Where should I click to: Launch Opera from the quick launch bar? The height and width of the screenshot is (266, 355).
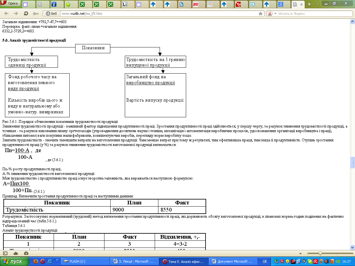point(43,261)
